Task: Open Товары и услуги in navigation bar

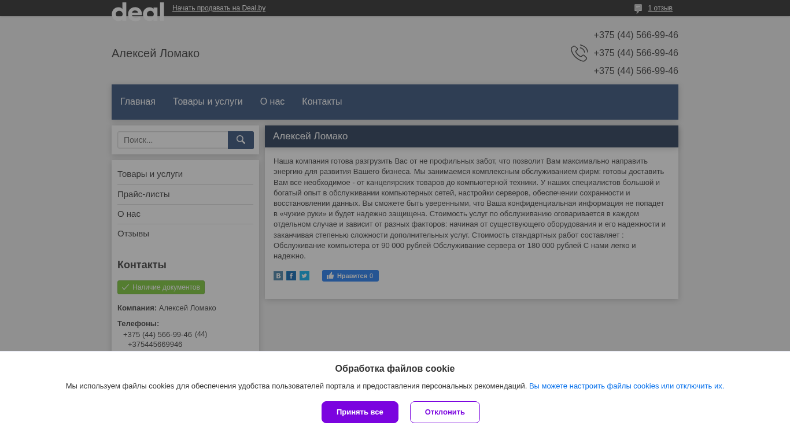Action: coord(208,102)
